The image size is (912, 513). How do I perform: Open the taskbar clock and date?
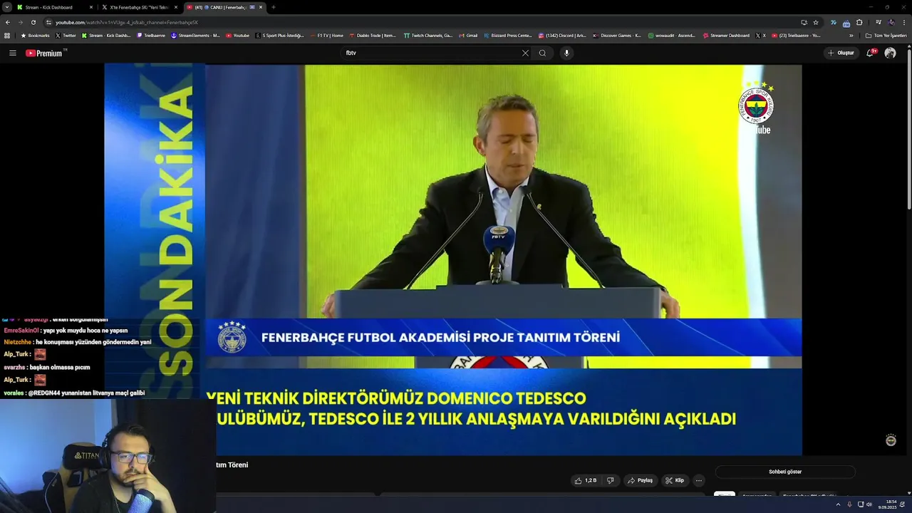(887, 504)
